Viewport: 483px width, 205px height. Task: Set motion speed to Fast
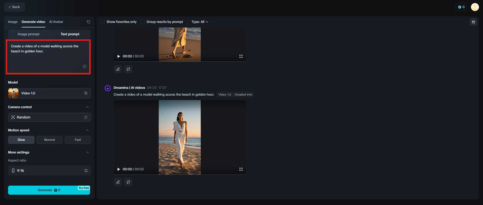(x=78, y=140)
